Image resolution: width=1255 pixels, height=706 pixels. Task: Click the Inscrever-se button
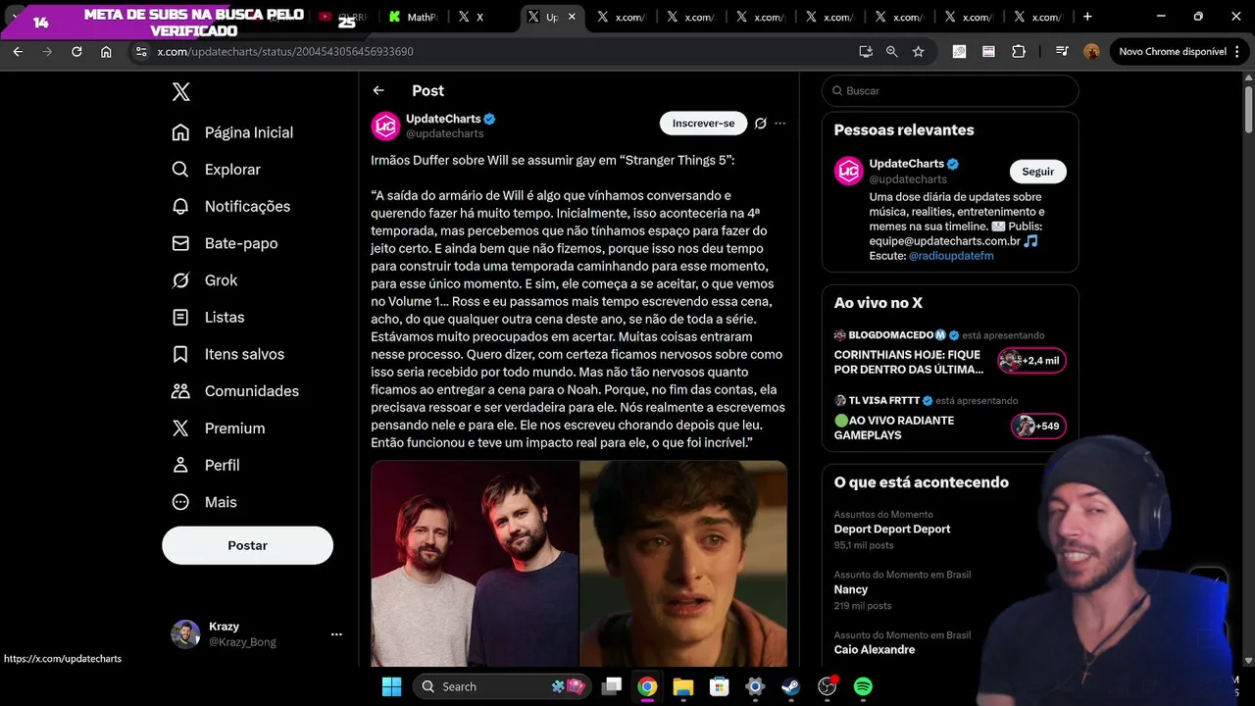[703, 124]
